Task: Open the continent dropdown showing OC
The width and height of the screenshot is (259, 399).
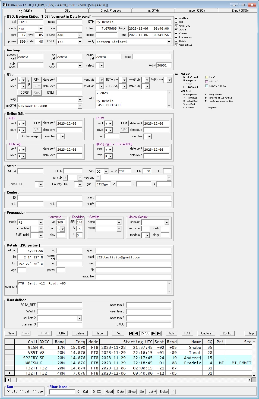Action: [106, 171]
